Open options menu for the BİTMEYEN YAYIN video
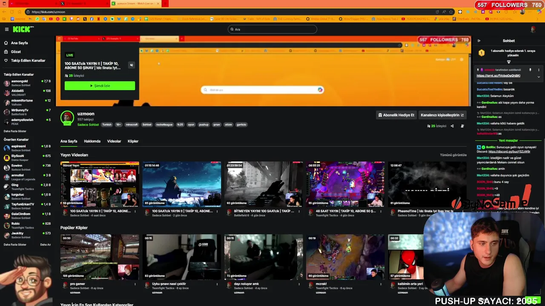The height and width of the screenshot is (306, 545). [x=299, y=211]
